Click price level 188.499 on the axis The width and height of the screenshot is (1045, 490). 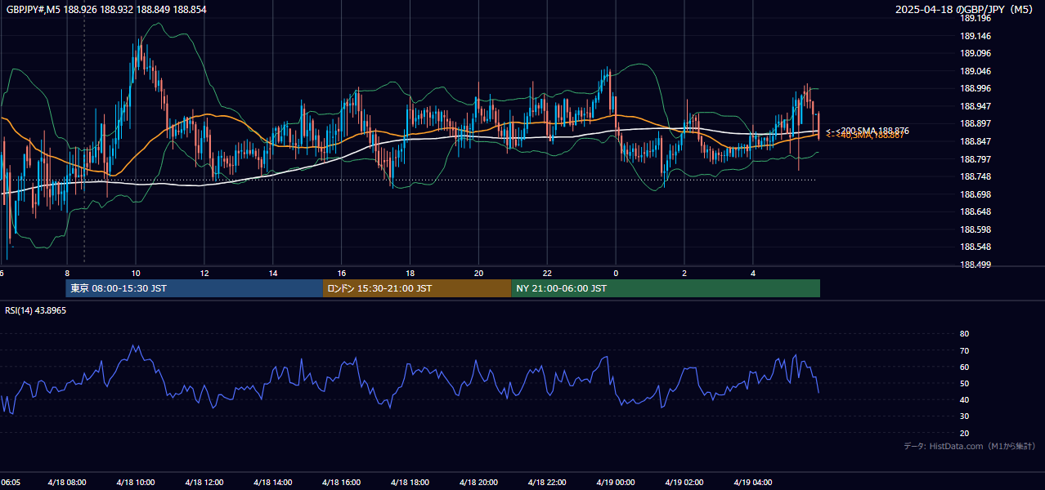975,265
